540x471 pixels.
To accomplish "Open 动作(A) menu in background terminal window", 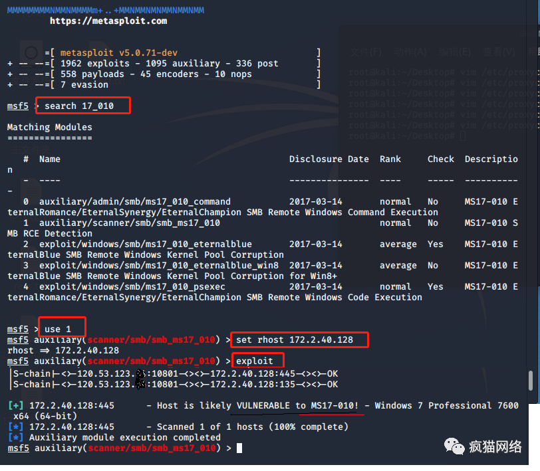I will coord(410,52).
